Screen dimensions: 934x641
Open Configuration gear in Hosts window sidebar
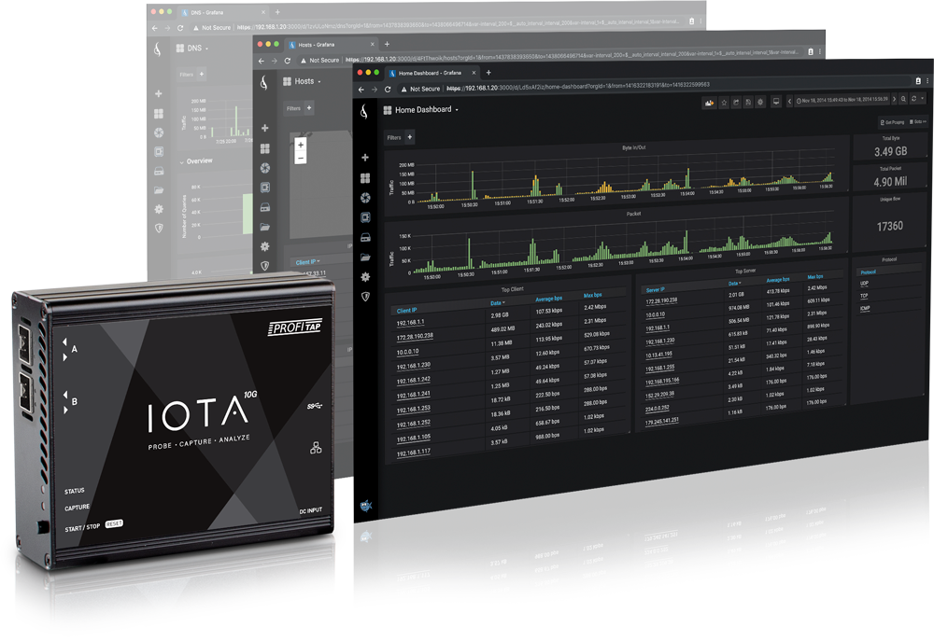click(265, 246)
